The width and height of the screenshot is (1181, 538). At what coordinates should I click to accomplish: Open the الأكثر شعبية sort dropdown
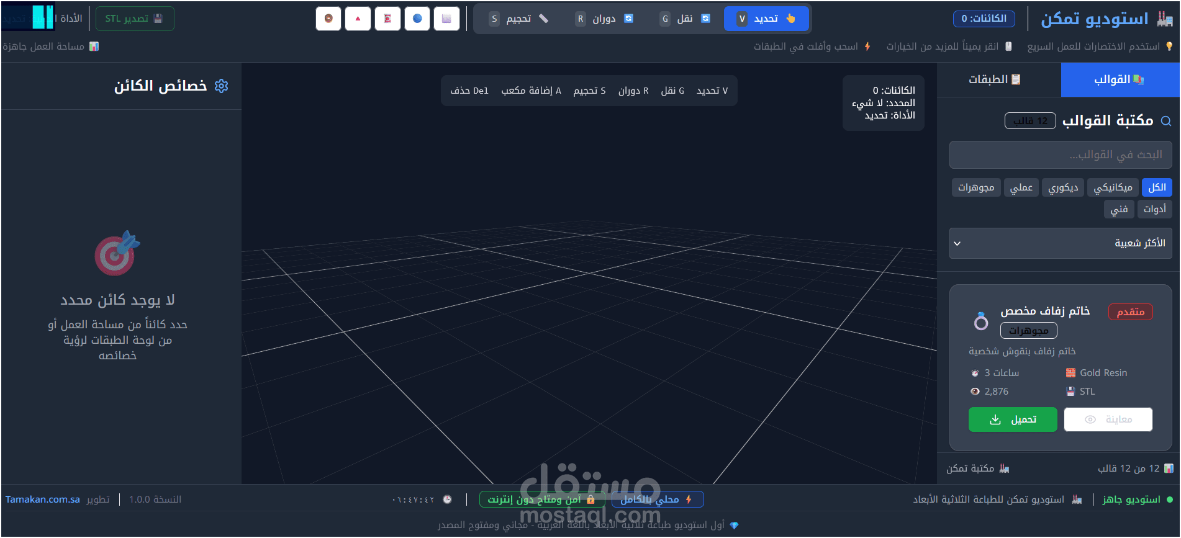[1061, 243]
